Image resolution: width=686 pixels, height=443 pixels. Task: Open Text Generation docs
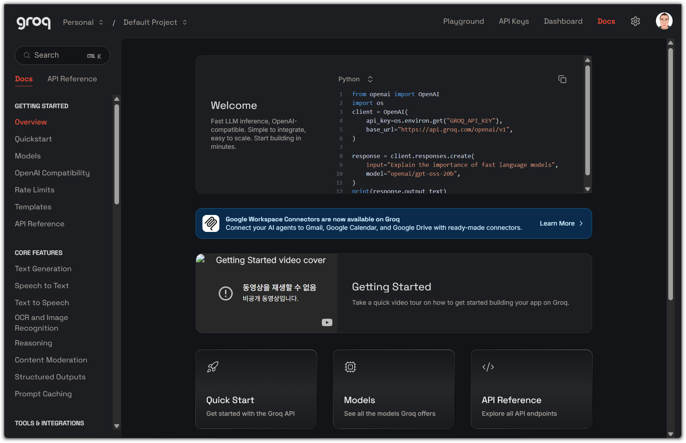[x=43, y=269]
